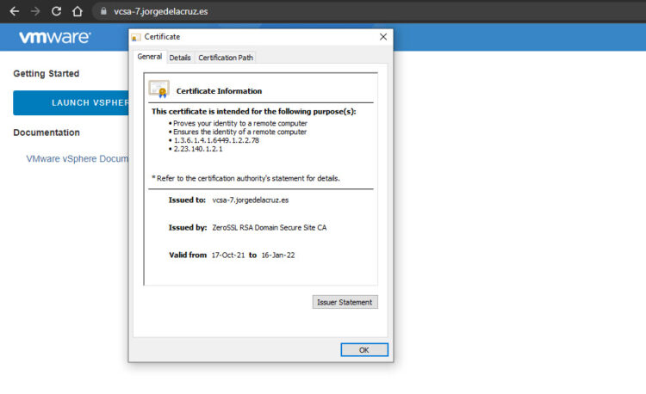Launch vSphere Client button
Image resolution: width=646 pixels, height=394 pixels.
coord(71,103)
